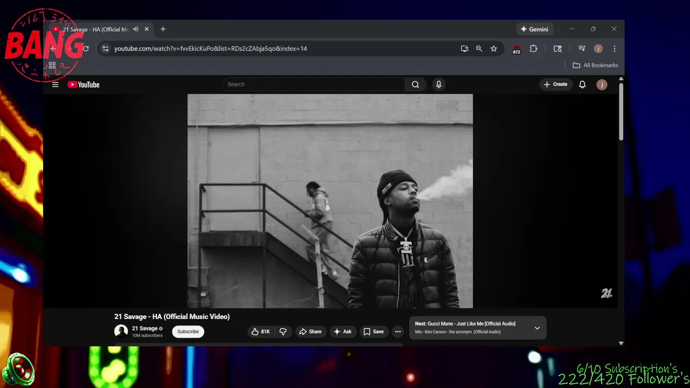
Task: Open the apps grid in bookmarks bar
Action: click(x=52, y=65)
